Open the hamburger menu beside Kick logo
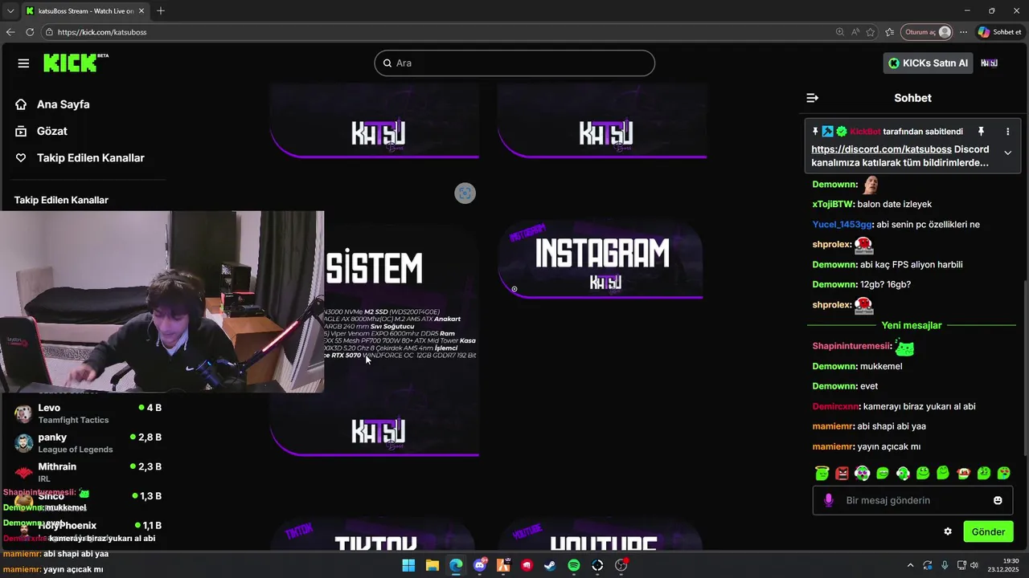The height and width of the screenshot is (578, 1029). (23, 63)
